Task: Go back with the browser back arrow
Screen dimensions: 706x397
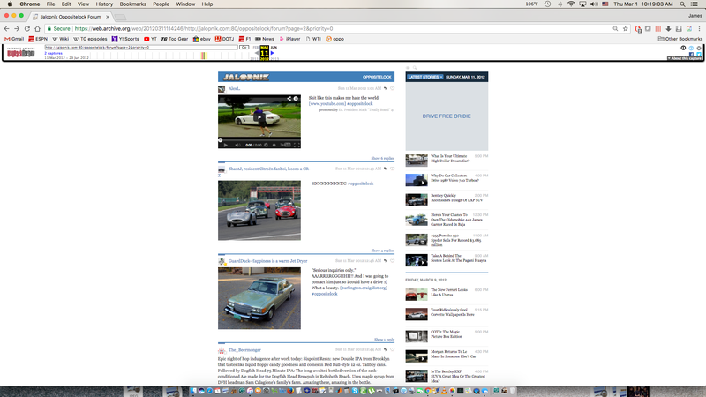Action: (6, 28)
